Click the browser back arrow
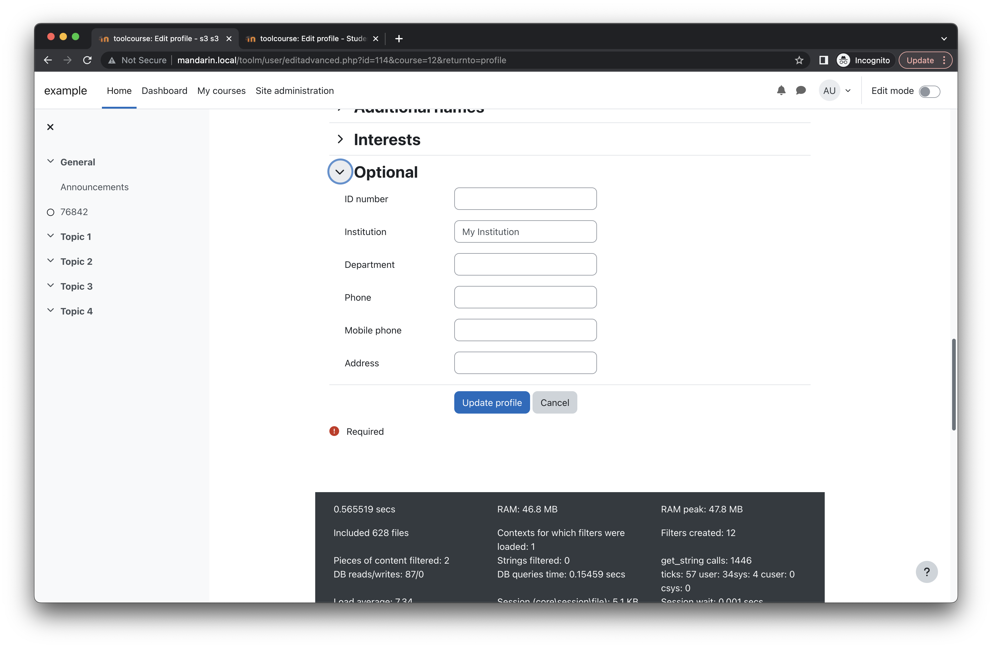This screenshot has width=992, height=648. pos(48,60)
